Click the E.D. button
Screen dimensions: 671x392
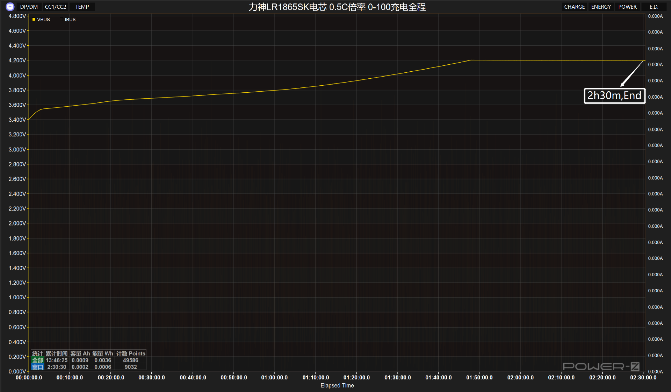[654, 7]
